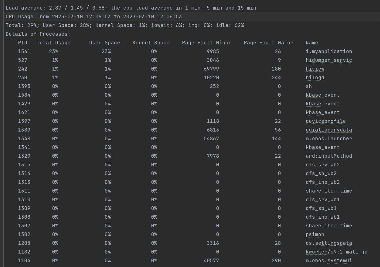Click the Details of Processes heading

pos(38,34)
